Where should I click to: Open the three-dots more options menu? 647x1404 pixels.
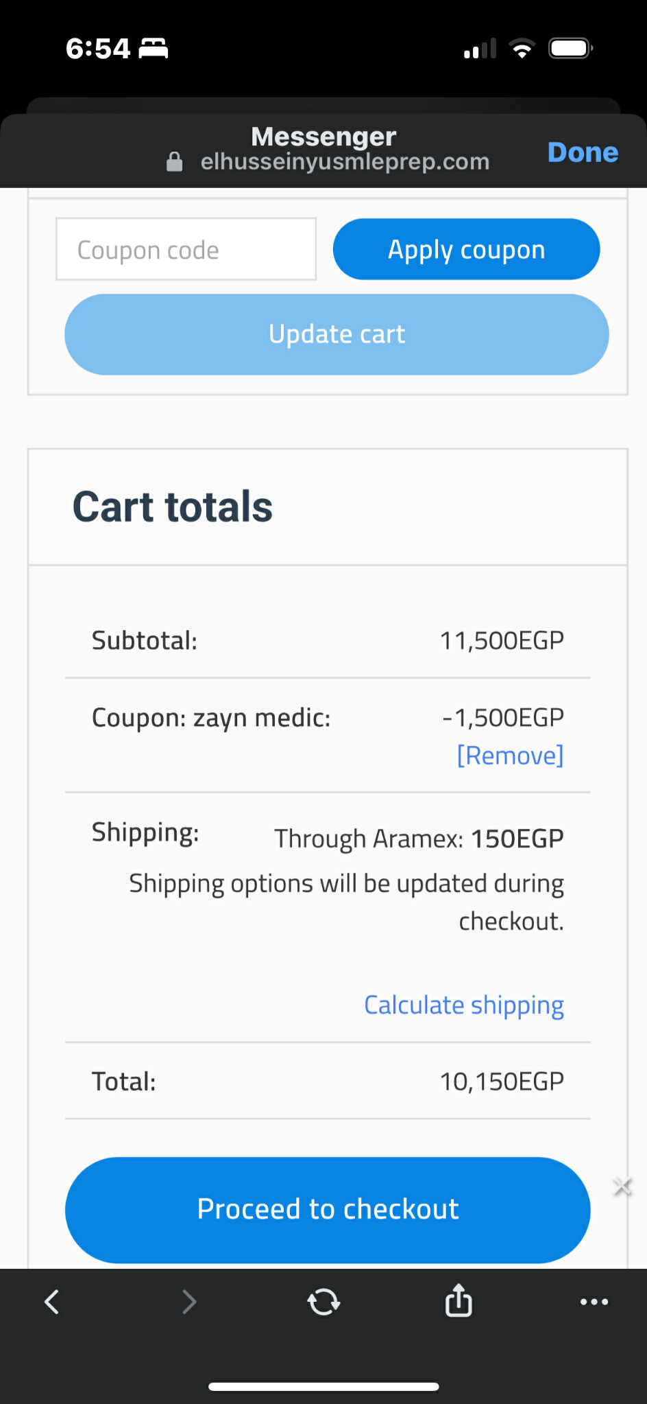tap(594, 1301)
